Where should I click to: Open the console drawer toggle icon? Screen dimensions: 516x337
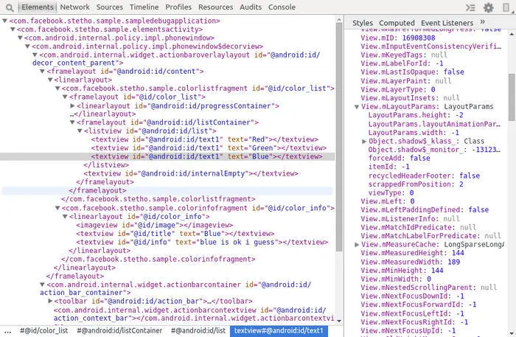coord(470,7)
